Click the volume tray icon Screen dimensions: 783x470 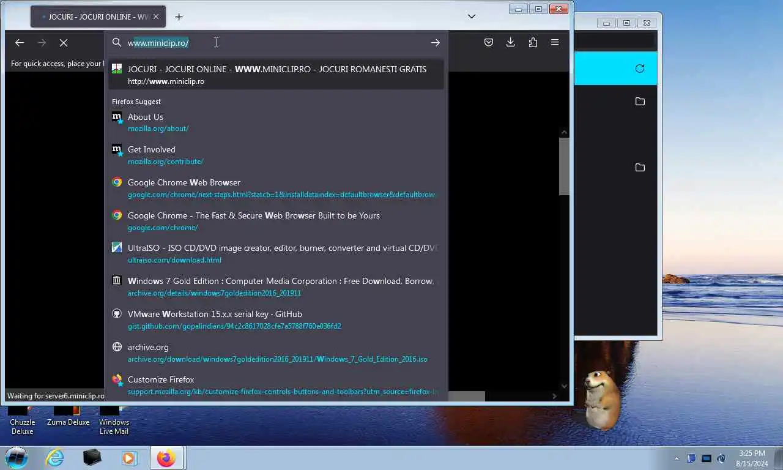pyautogui.click(x=721, y=458)
